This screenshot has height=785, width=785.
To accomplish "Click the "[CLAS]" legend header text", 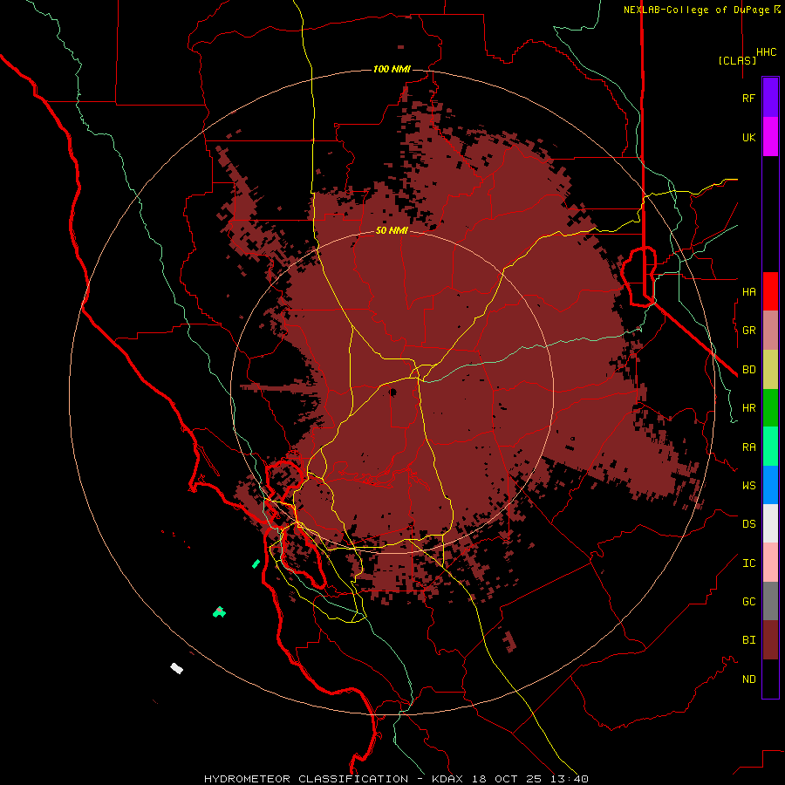I will pyautogui.click(x=737, y=60).
